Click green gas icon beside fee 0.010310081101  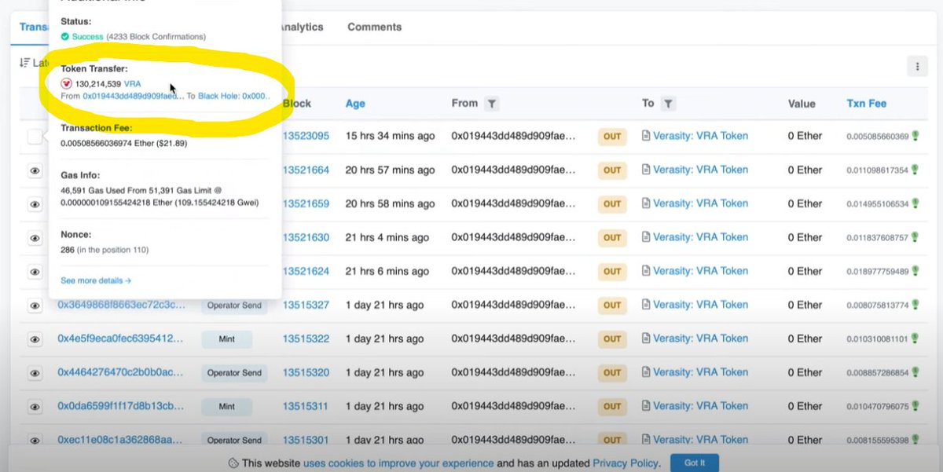[915, 338]
